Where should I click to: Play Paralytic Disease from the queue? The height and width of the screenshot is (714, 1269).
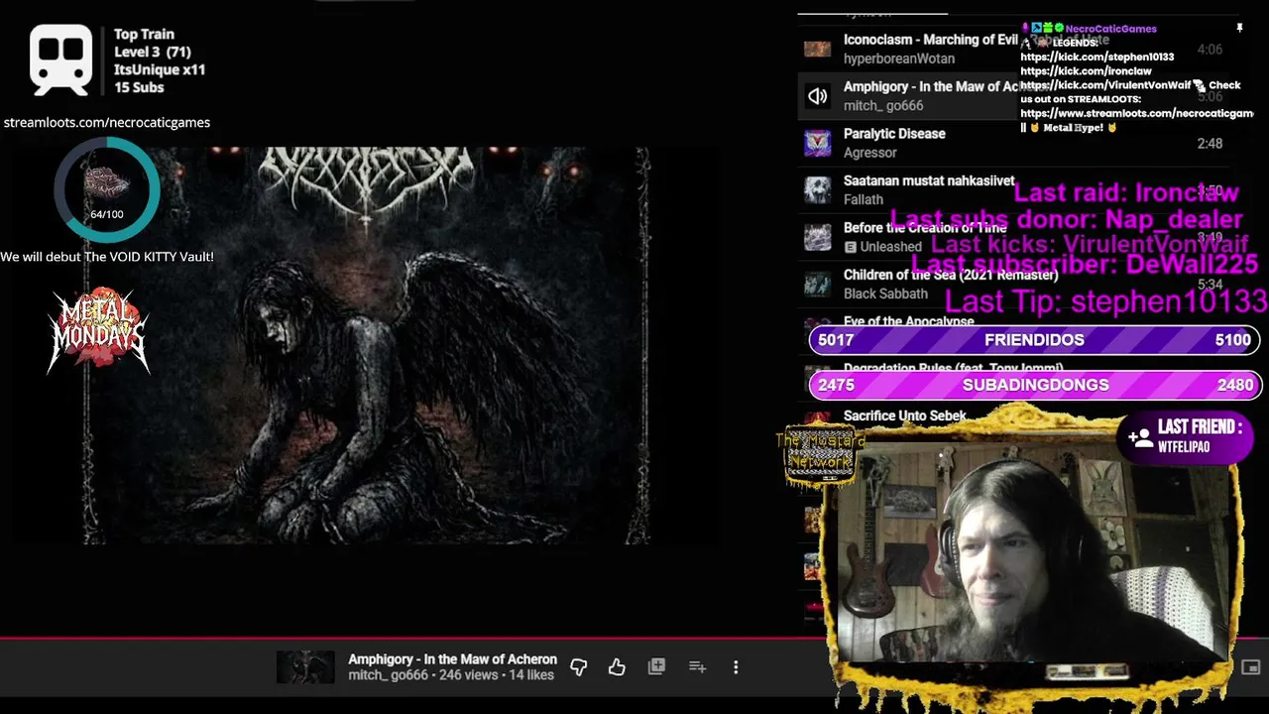894,134
